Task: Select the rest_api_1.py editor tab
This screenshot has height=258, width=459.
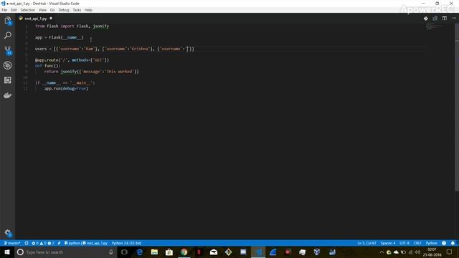Action: point(35,19)
